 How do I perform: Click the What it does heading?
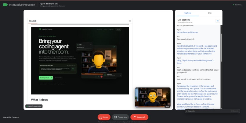(39, 100)
